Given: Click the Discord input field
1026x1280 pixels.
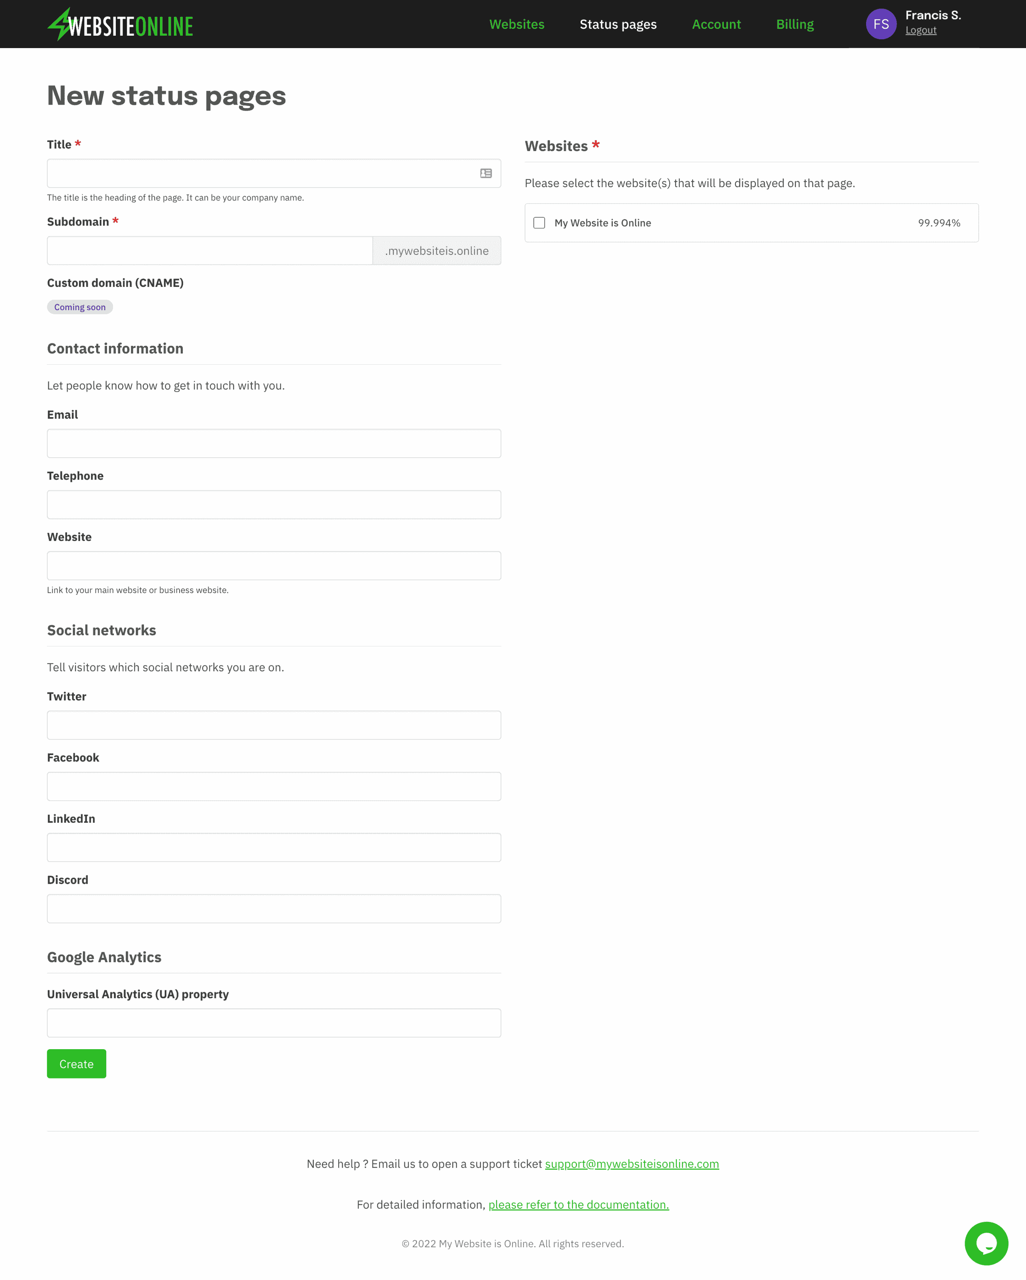Looking at the screenshot, I should pos(274,909).
